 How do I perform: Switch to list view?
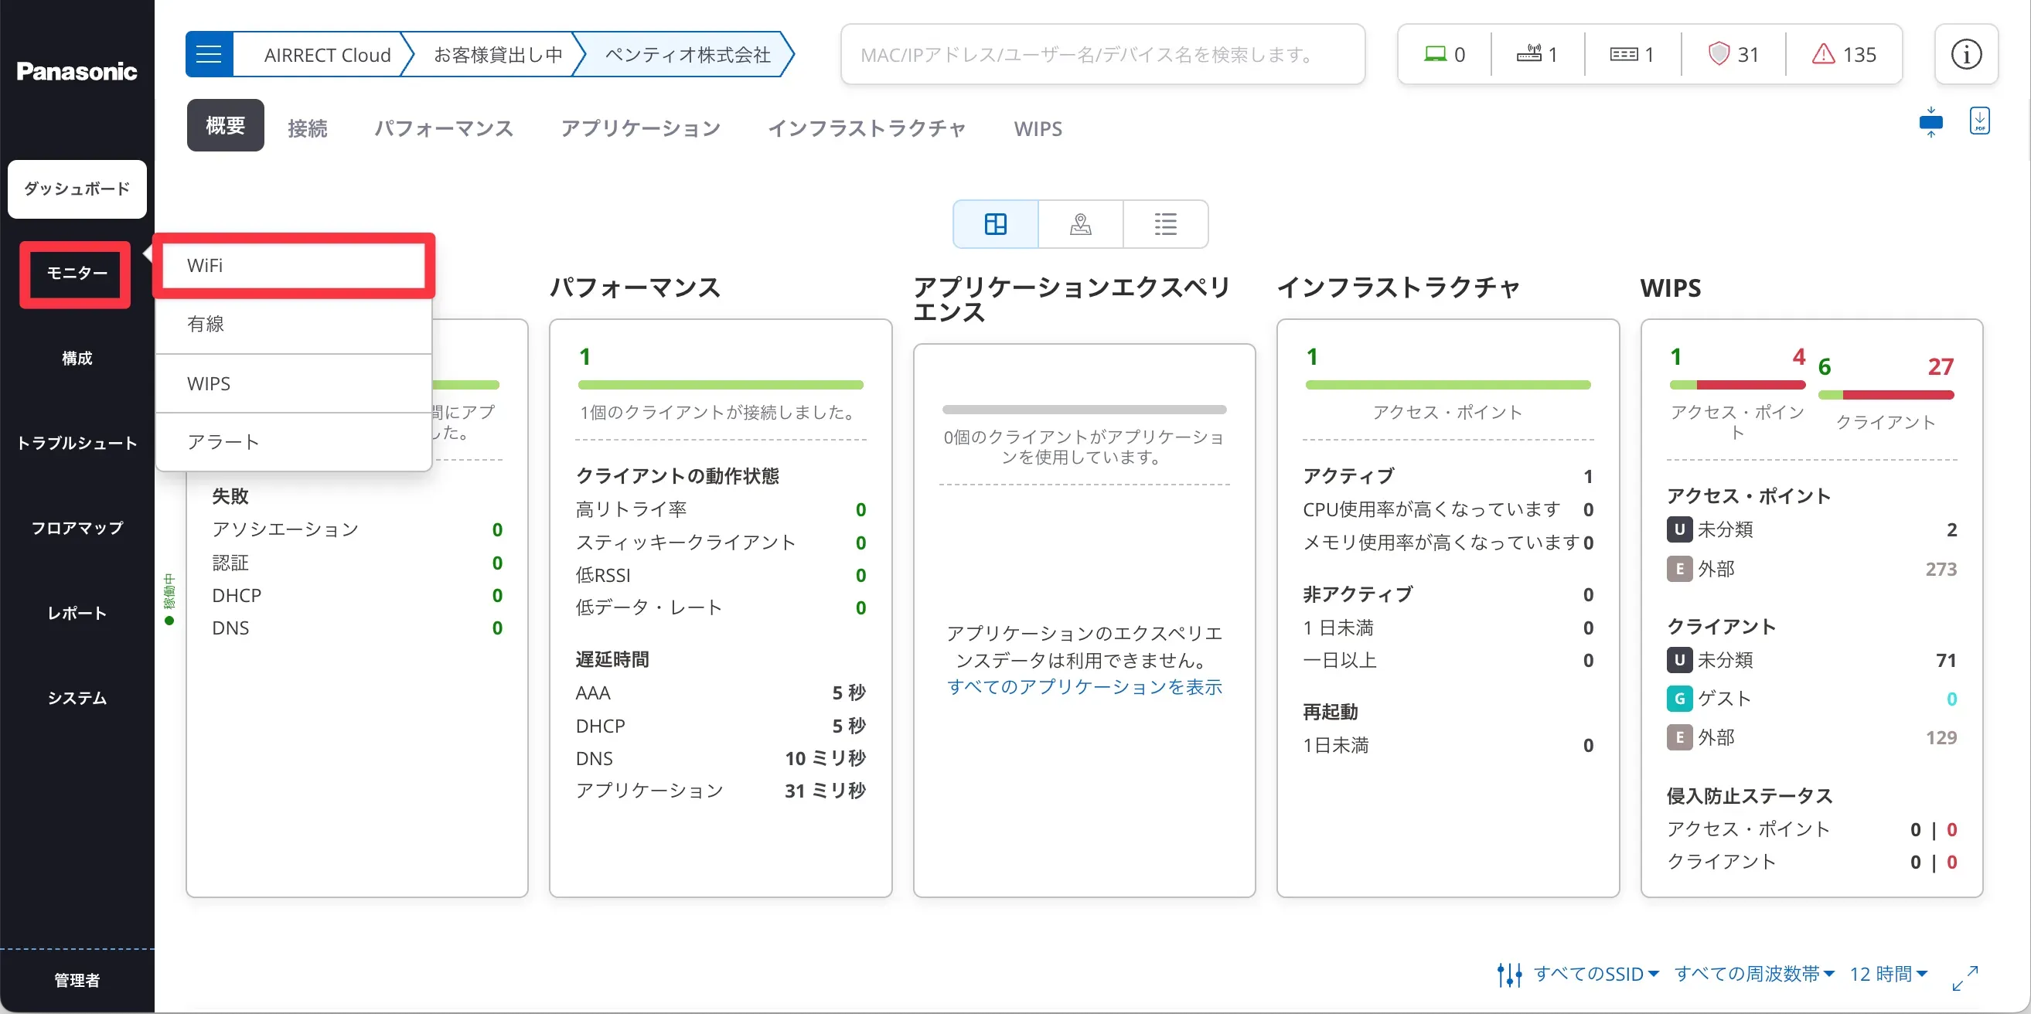coord(1165,225)
